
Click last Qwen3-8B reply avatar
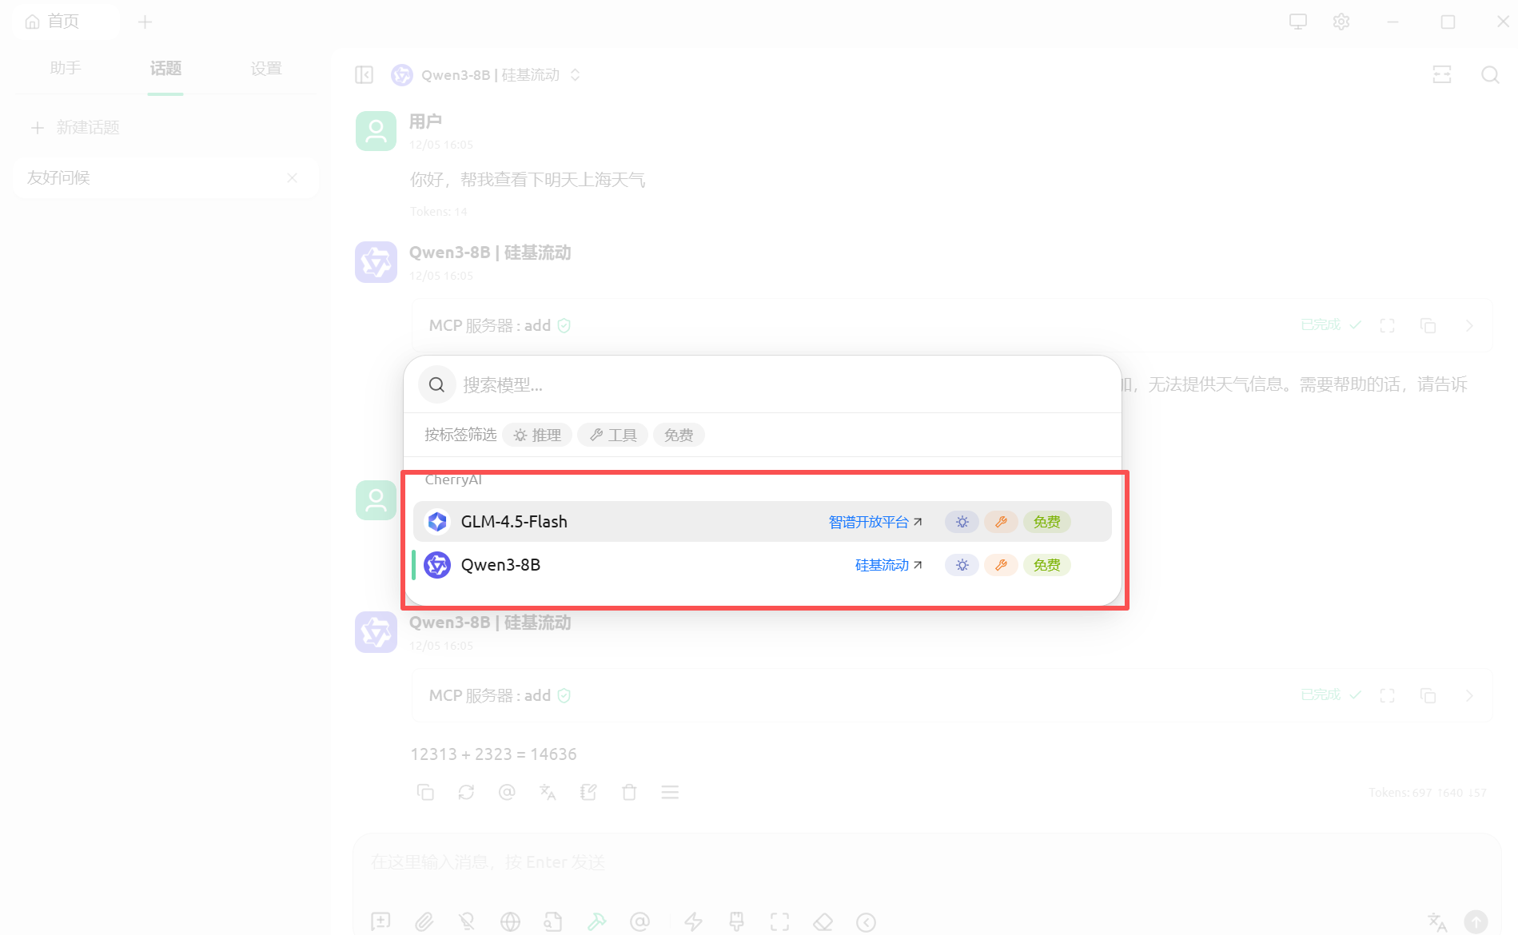376,632
